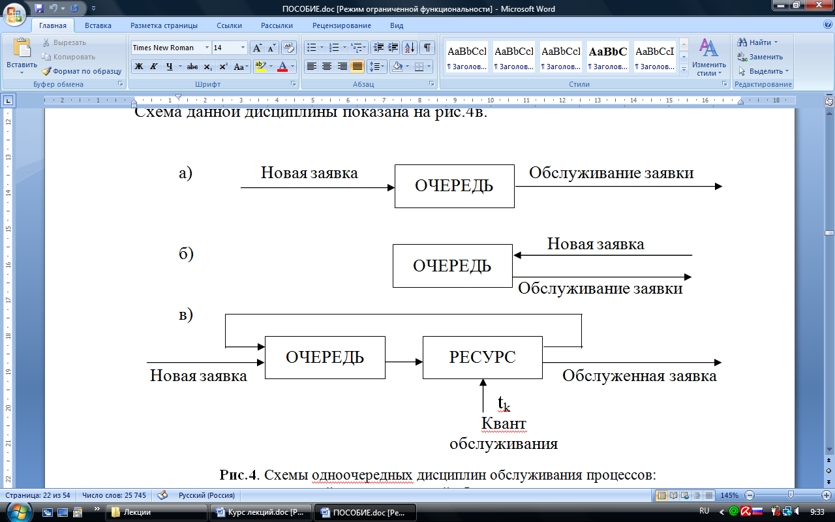Clear formatting with the eraser icon
The height and width of the screenshot is (522, 835).
click(289, 48)
